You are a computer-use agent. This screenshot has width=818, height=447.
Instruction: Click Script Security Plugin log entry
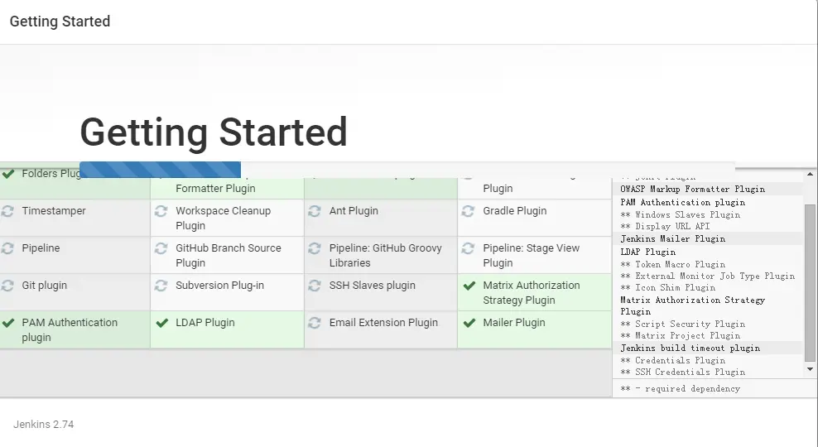pos(682,324)
